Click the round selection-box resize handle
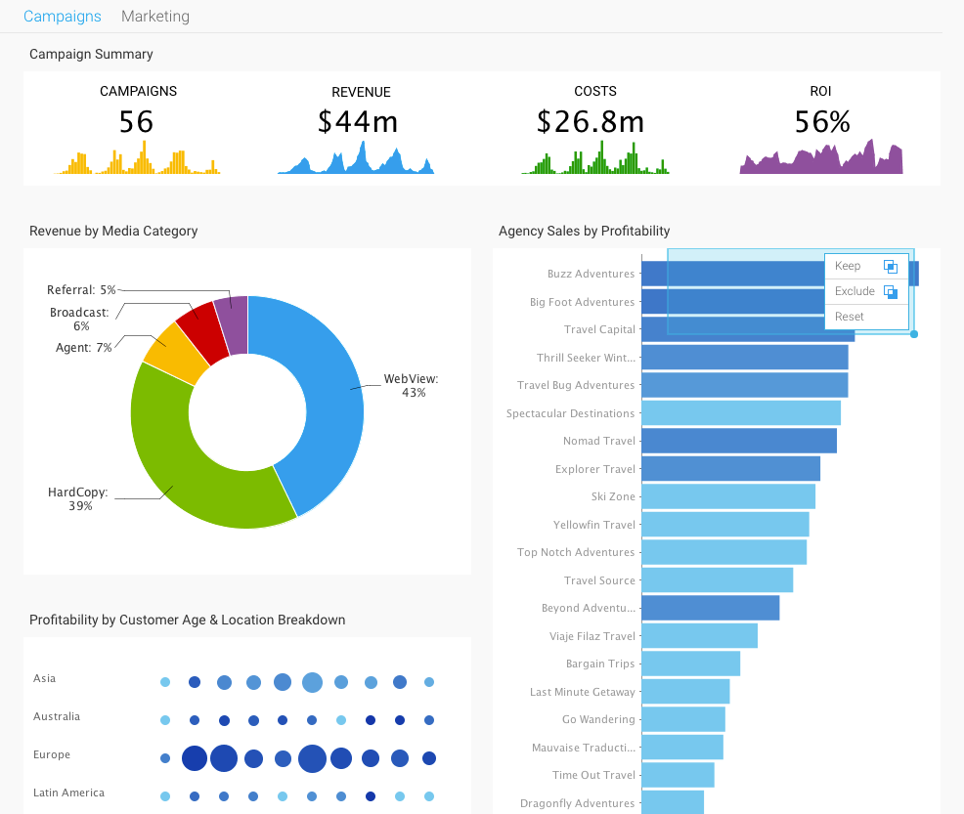The image size is (964, 814). 914,334
